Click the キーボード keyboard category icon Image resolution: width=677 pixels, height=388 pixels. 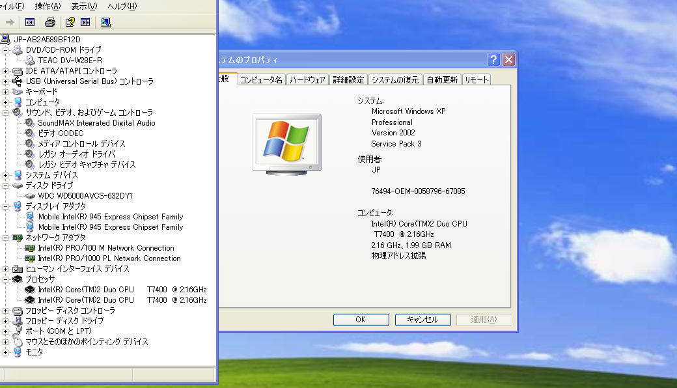pyautogui.click(x=18, y=92)
